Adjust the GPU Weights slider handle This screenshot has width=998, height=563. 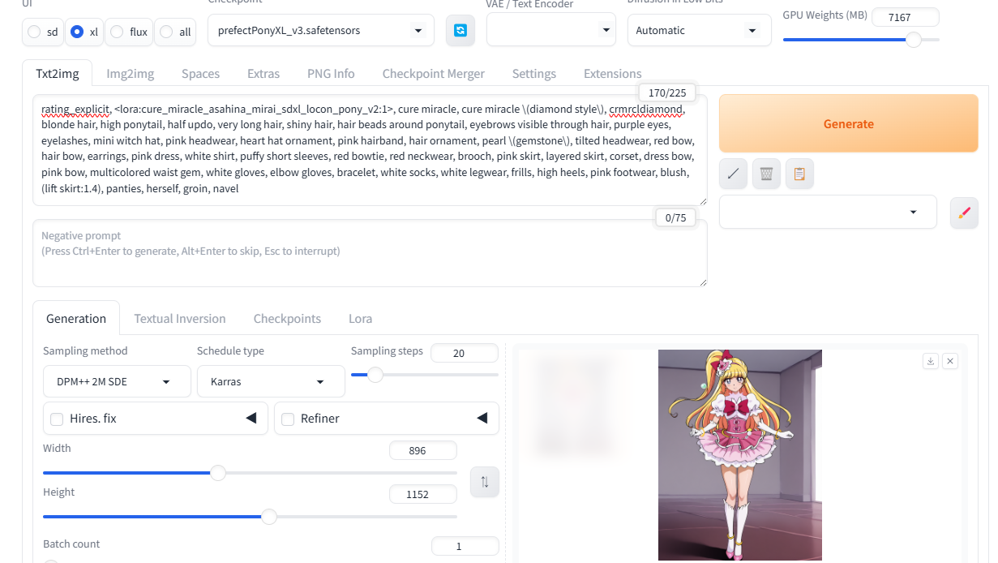pyautogui.click(x=914, y=40)
